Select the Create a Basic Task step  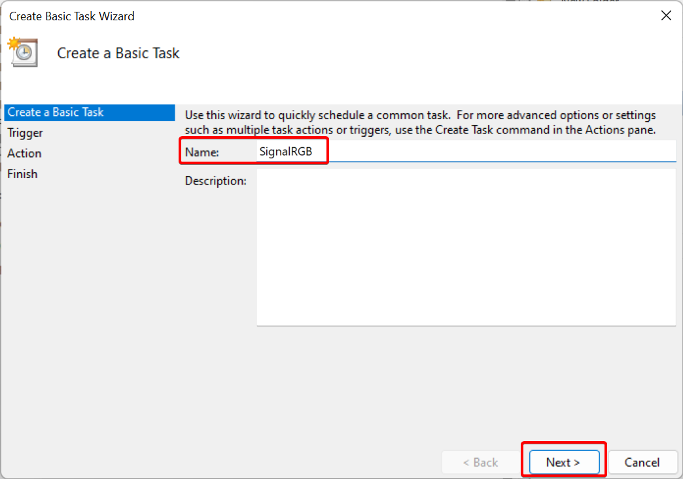tap(56, 113)
